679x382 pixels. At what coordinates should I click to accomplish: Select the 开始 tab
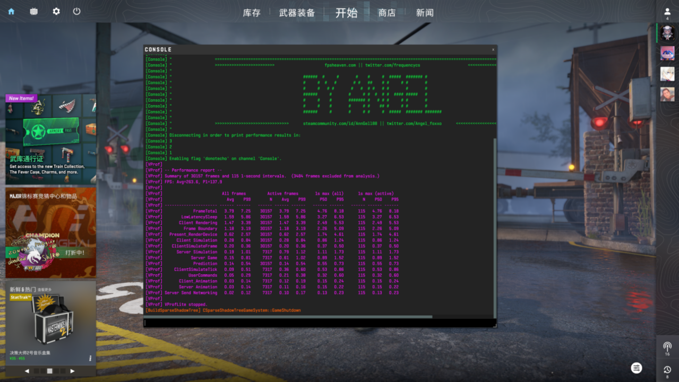point(347,13)
